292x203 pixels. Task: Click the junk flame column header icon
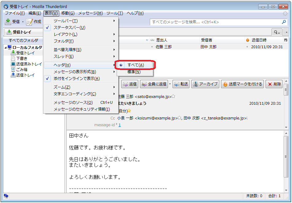pyautogui.click(x=247, y=40)
